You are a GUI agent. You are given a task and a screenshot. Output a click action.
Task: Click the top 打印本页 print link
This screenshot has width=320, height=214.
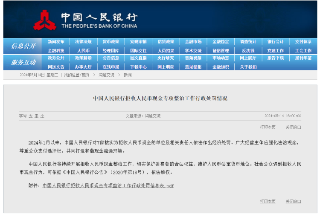tap(268, 127)
